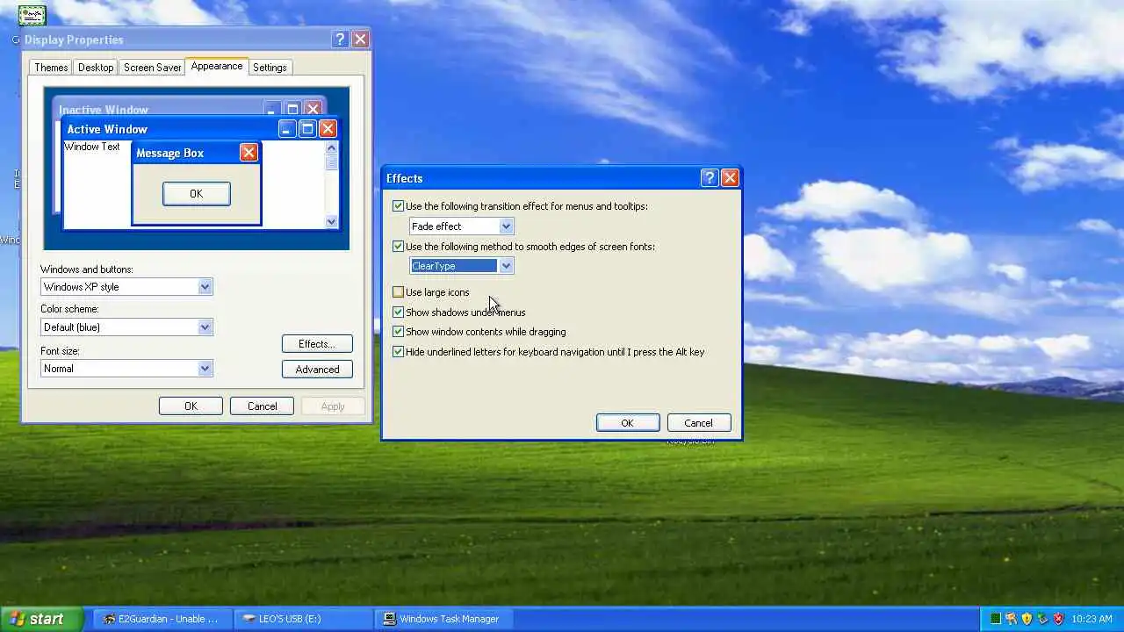
Task: Toggle the smooth edges of screen fonts checkbox
Action: tap(399, 247)
